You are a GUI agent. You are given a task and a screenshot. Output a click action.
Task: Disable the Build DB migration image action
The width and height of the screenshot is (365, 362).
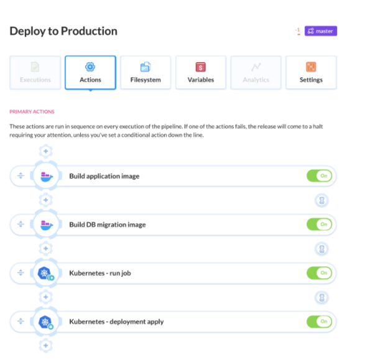(319, 224)
